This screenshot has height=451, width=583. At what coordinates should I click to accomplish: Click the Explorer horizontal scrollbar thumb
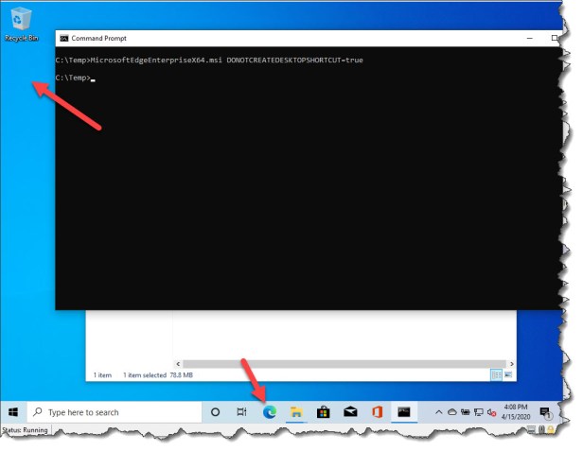[x=344, y=364]
